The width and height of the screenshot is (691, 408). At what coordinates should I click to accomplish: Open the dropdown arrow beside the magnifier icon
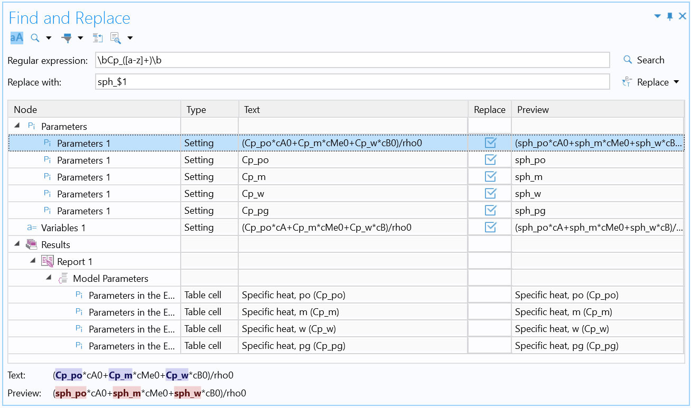[x=49, y=38]
